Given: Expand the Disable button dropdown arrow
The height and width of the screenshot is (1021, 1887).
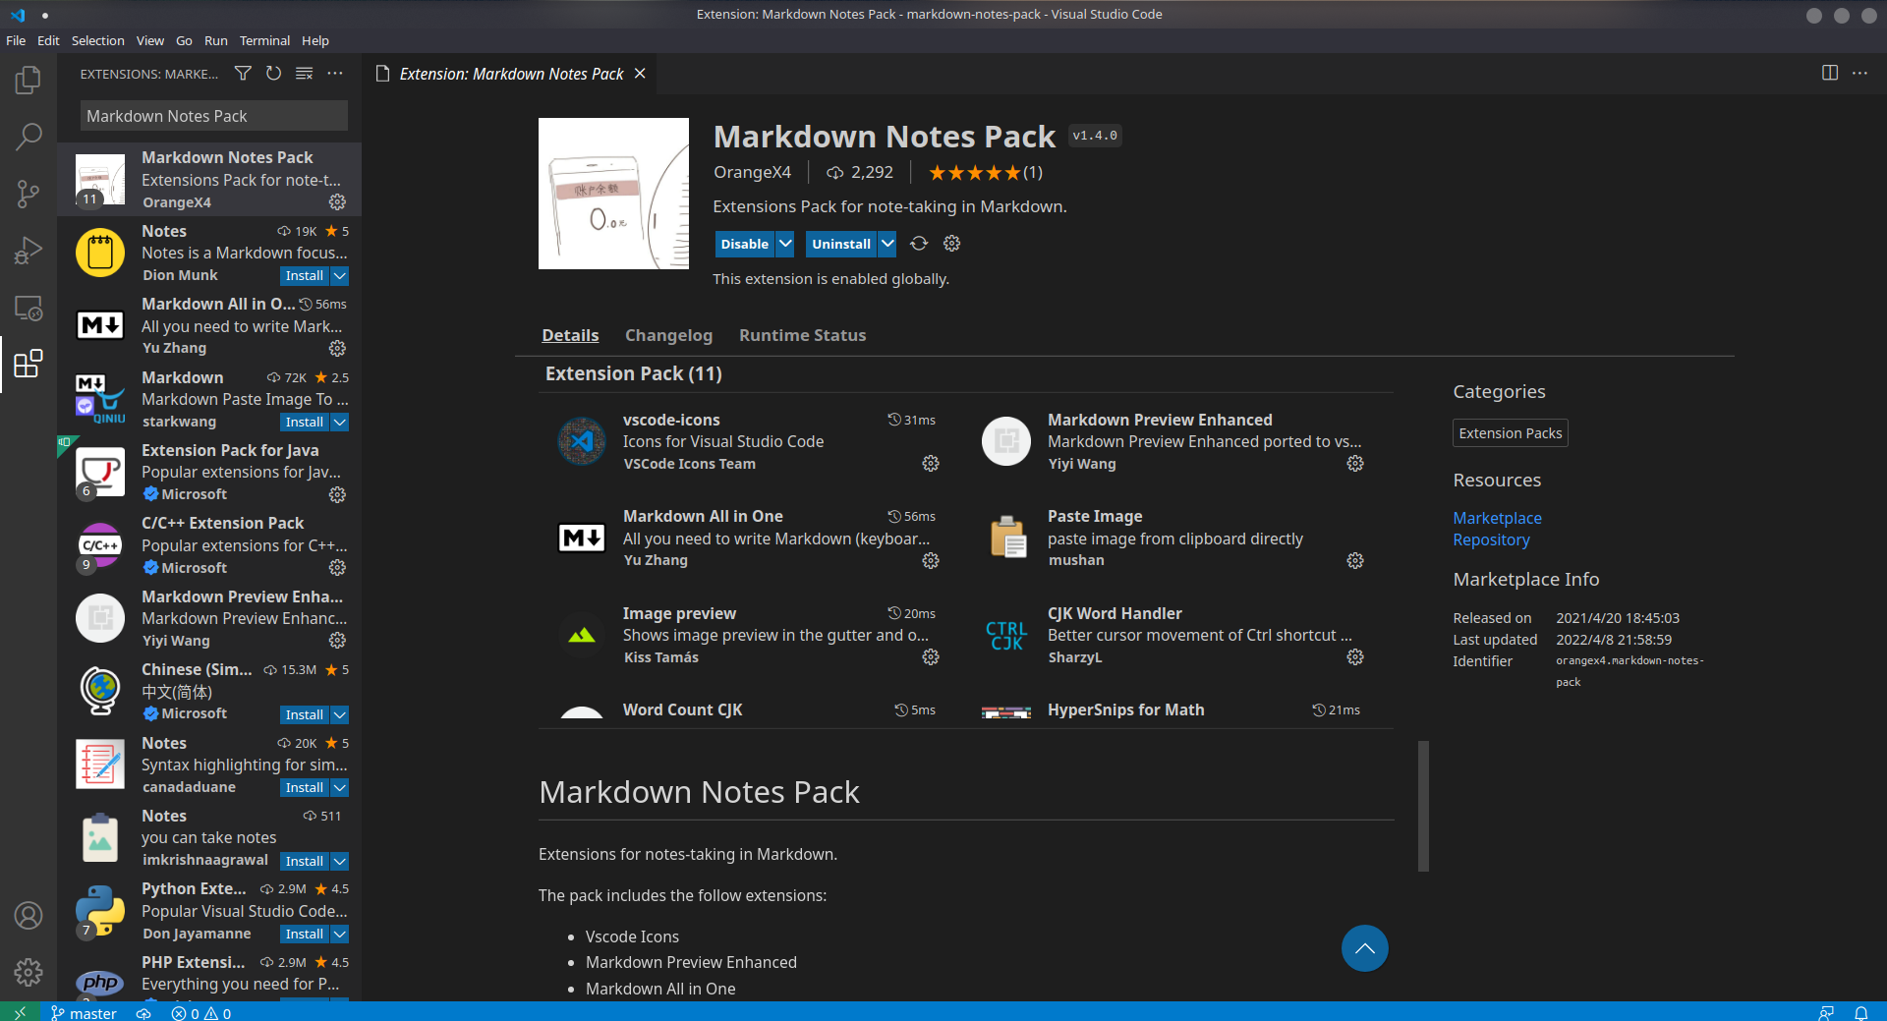Looking at the screenshot, I should click(x=785, y=244).
